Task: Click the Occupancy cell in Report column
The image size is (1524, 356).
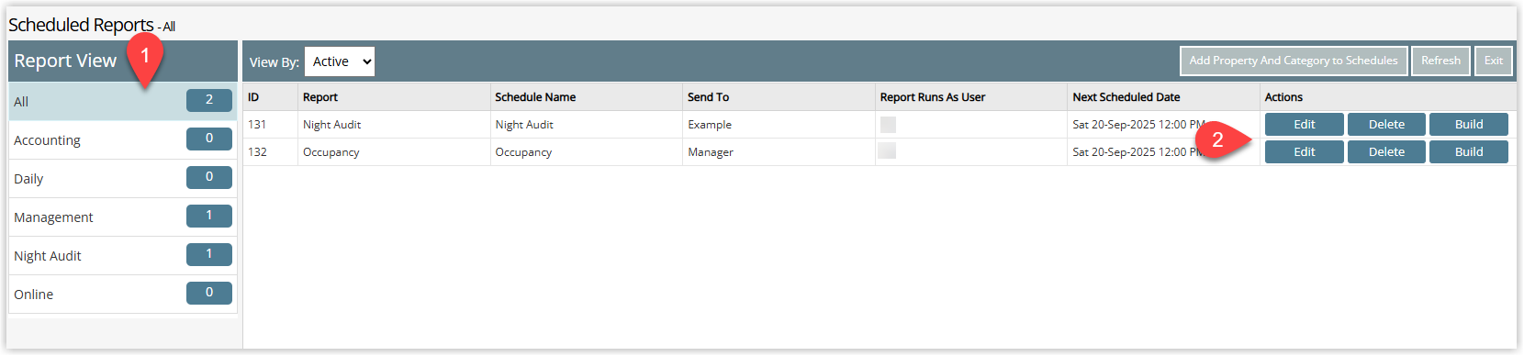Action: click(394, 152)
